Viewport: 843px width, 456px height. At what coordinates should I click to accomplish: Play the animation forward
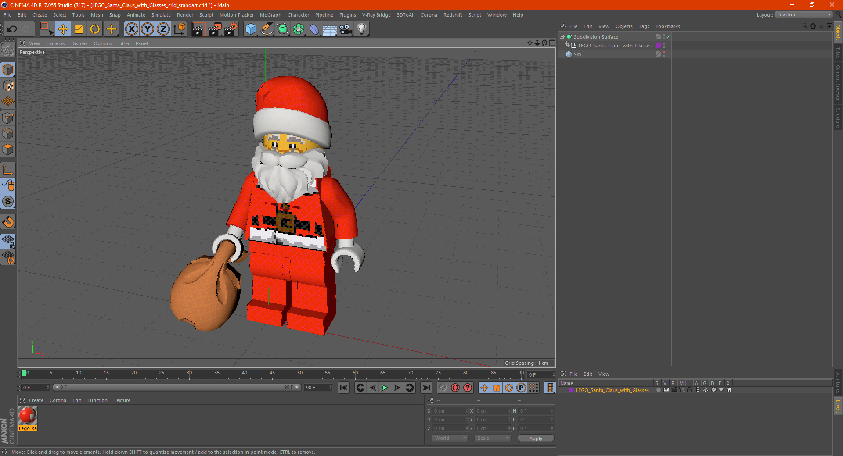(x=385, y=388)
